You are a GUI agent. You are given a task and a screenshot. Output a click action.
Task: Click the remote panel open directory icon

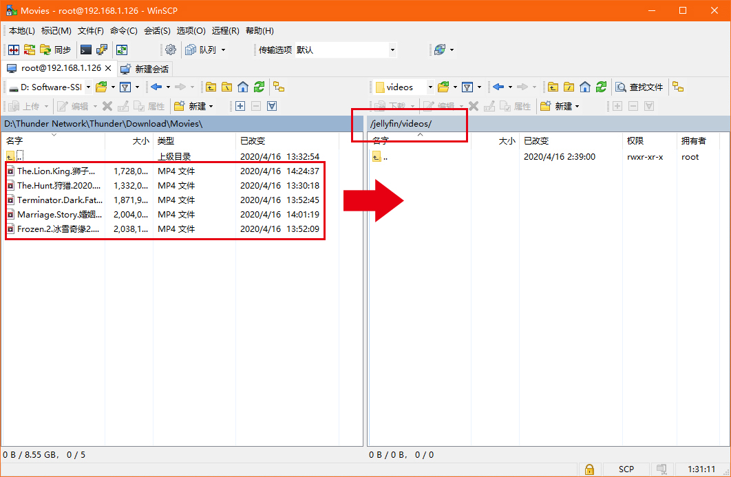coord(443,87)
